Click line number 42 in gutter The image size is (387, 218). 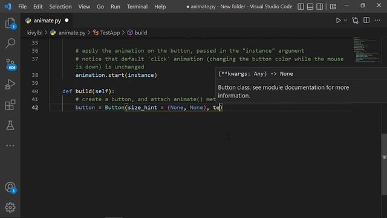click(x=35, y=108)
